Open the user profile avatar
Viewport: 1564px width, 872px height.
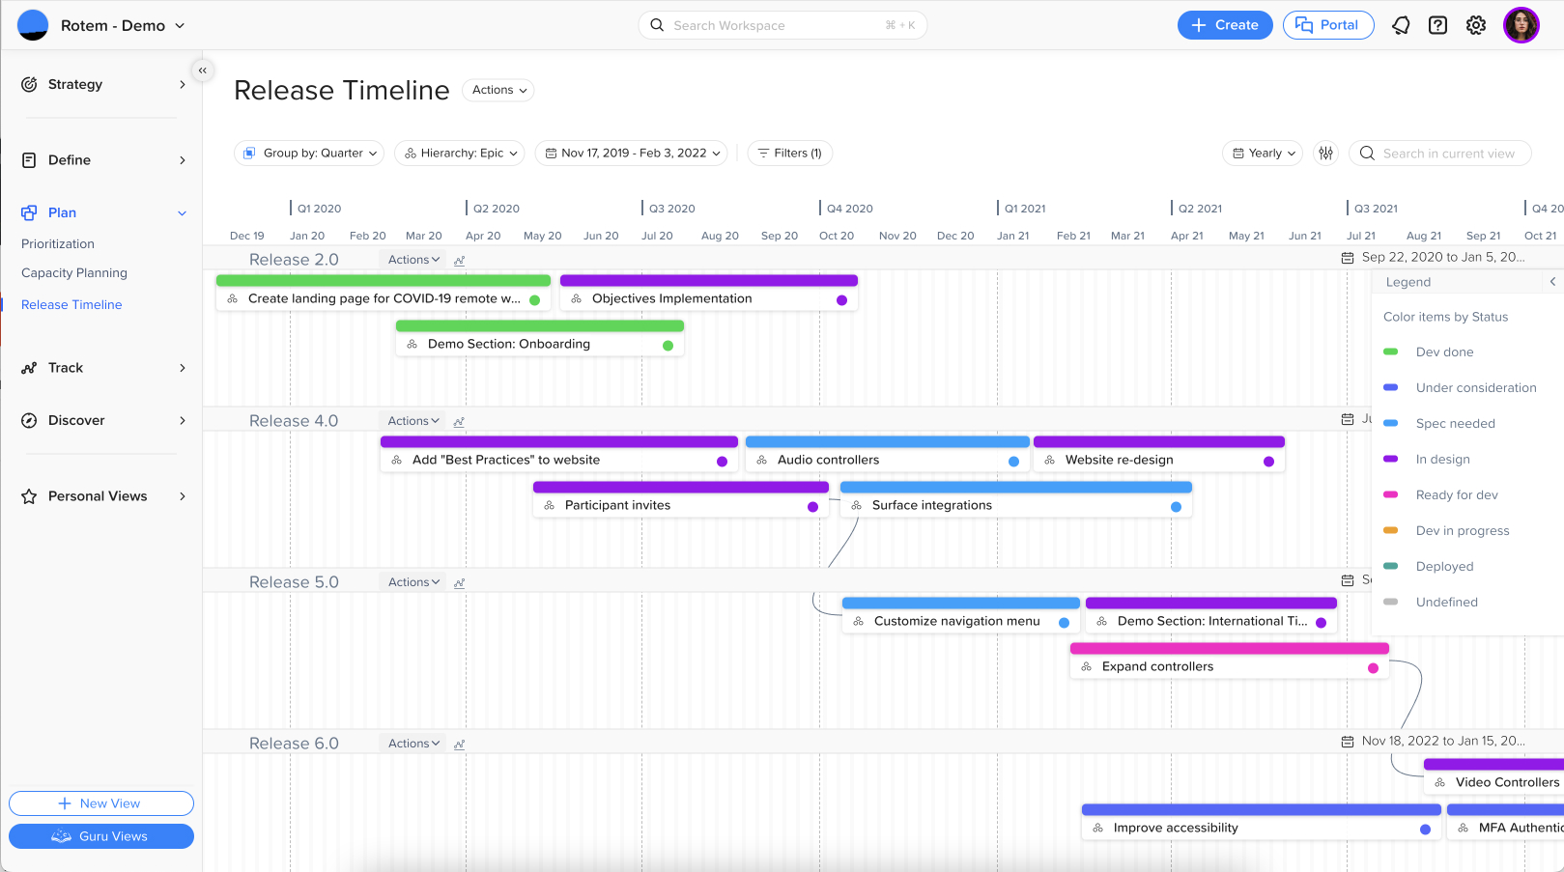pos(1521,25)
